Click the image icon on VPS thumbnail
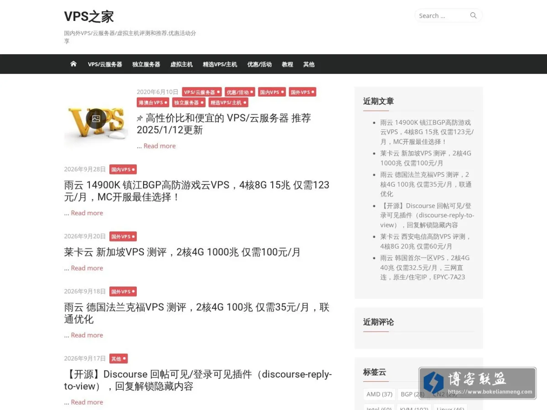The image size is (547, 410). 96,118
